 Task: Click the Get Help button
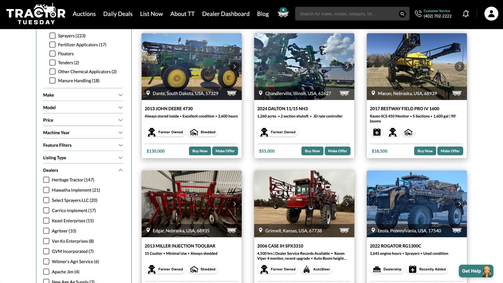[x=476, y=271]
